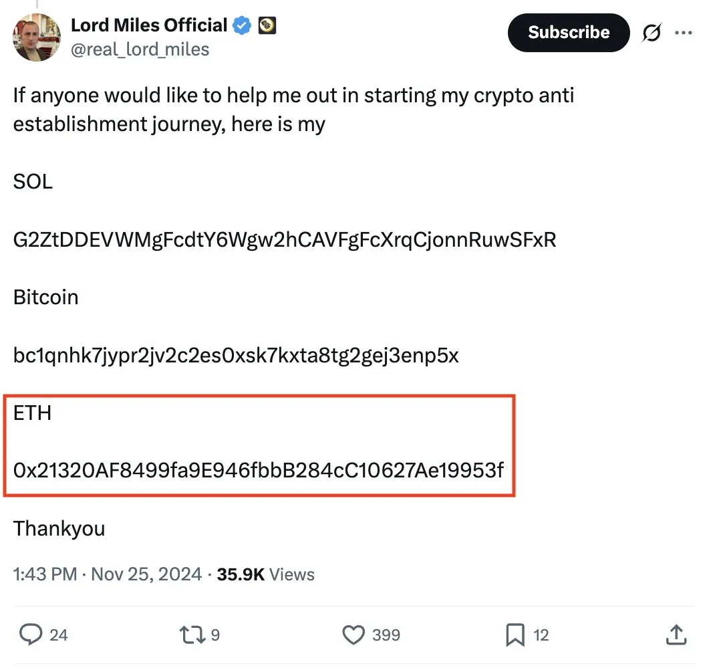Click the @real_lord_miles handle
711x670 pixels.
[140, 49]
